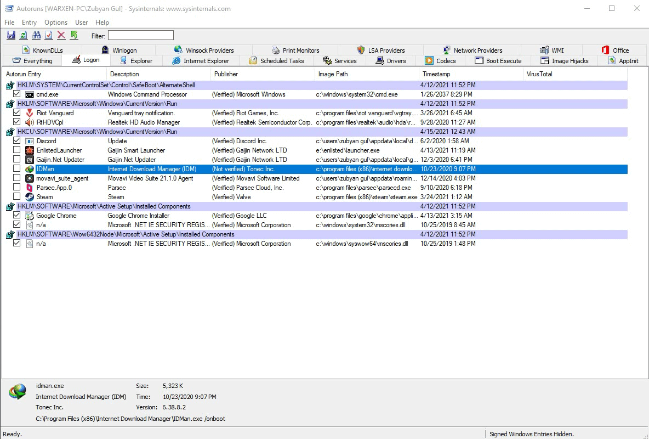Enable the IDMan autorun checkbox
The image size is (649, 439).
(17, 169)
